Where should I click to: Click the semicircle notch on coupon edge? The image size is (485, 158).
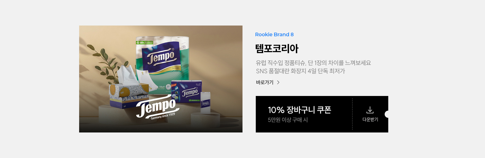[x=386, y=114]
